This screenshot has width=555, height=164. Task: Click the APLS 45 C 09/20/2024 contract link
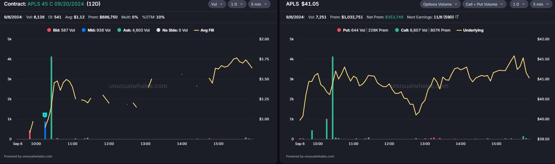click(56, 4)
